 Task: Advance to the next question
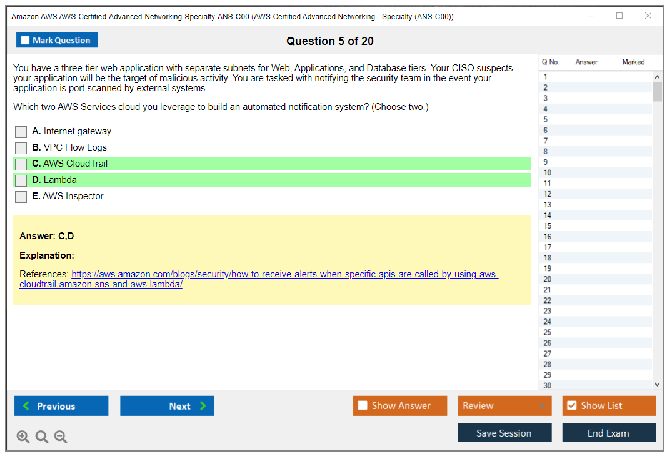pos(167,406)
